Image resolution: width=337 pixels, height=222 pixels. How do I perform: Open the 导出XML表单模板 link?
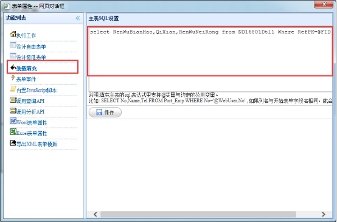[x=36, y=144]
